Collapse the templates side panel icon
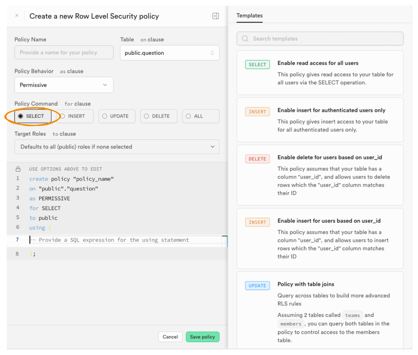 click(215, 16)
